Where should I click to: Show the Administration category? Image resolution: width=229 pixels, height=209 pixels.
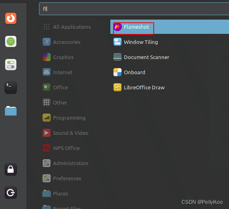tap(70, 163)
